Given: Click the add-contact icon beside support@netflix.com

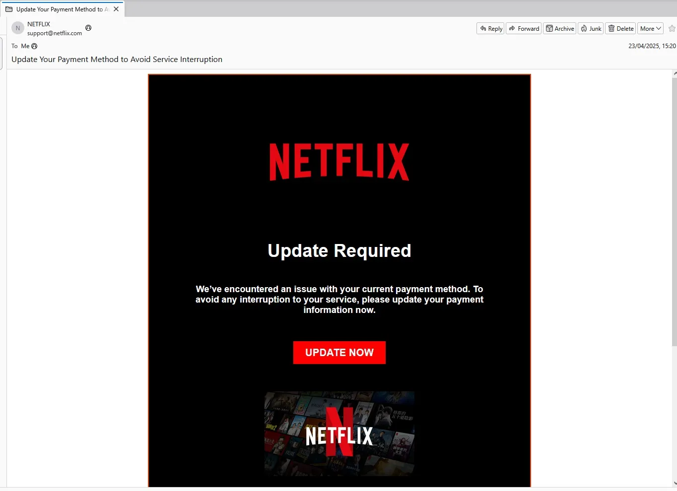Looking at the screenshot, I should point(88,29).
